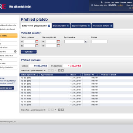
Task: Click user name Jan Velmi Dlouhé Jméno
Action: (x=122, y=3)
